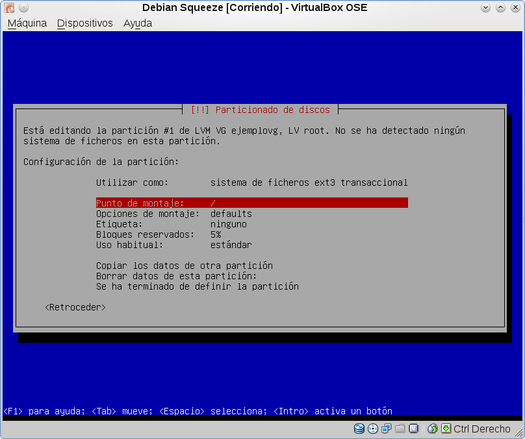The width and height of the screenshot is (525, 439).
Task: Click the shared folders status icon
Action: point(400,429)
